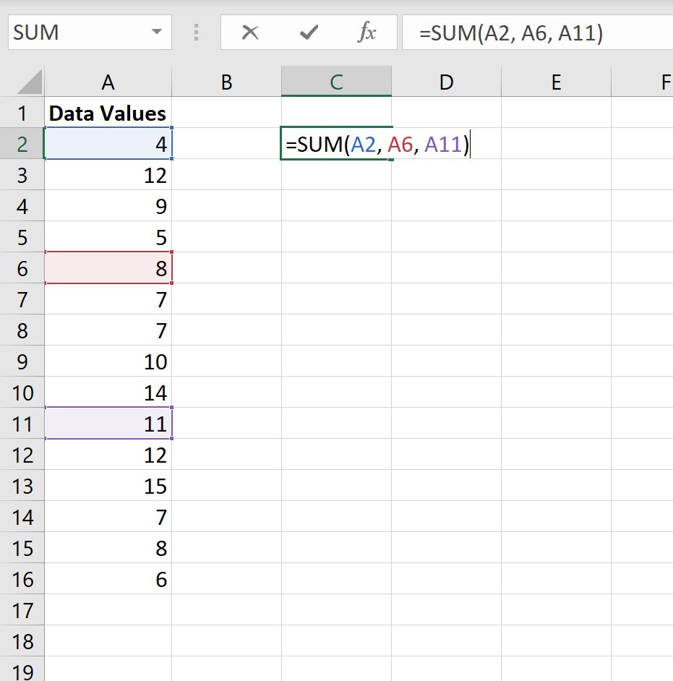Select the purple-highlighted cell A11

[108, 424]
